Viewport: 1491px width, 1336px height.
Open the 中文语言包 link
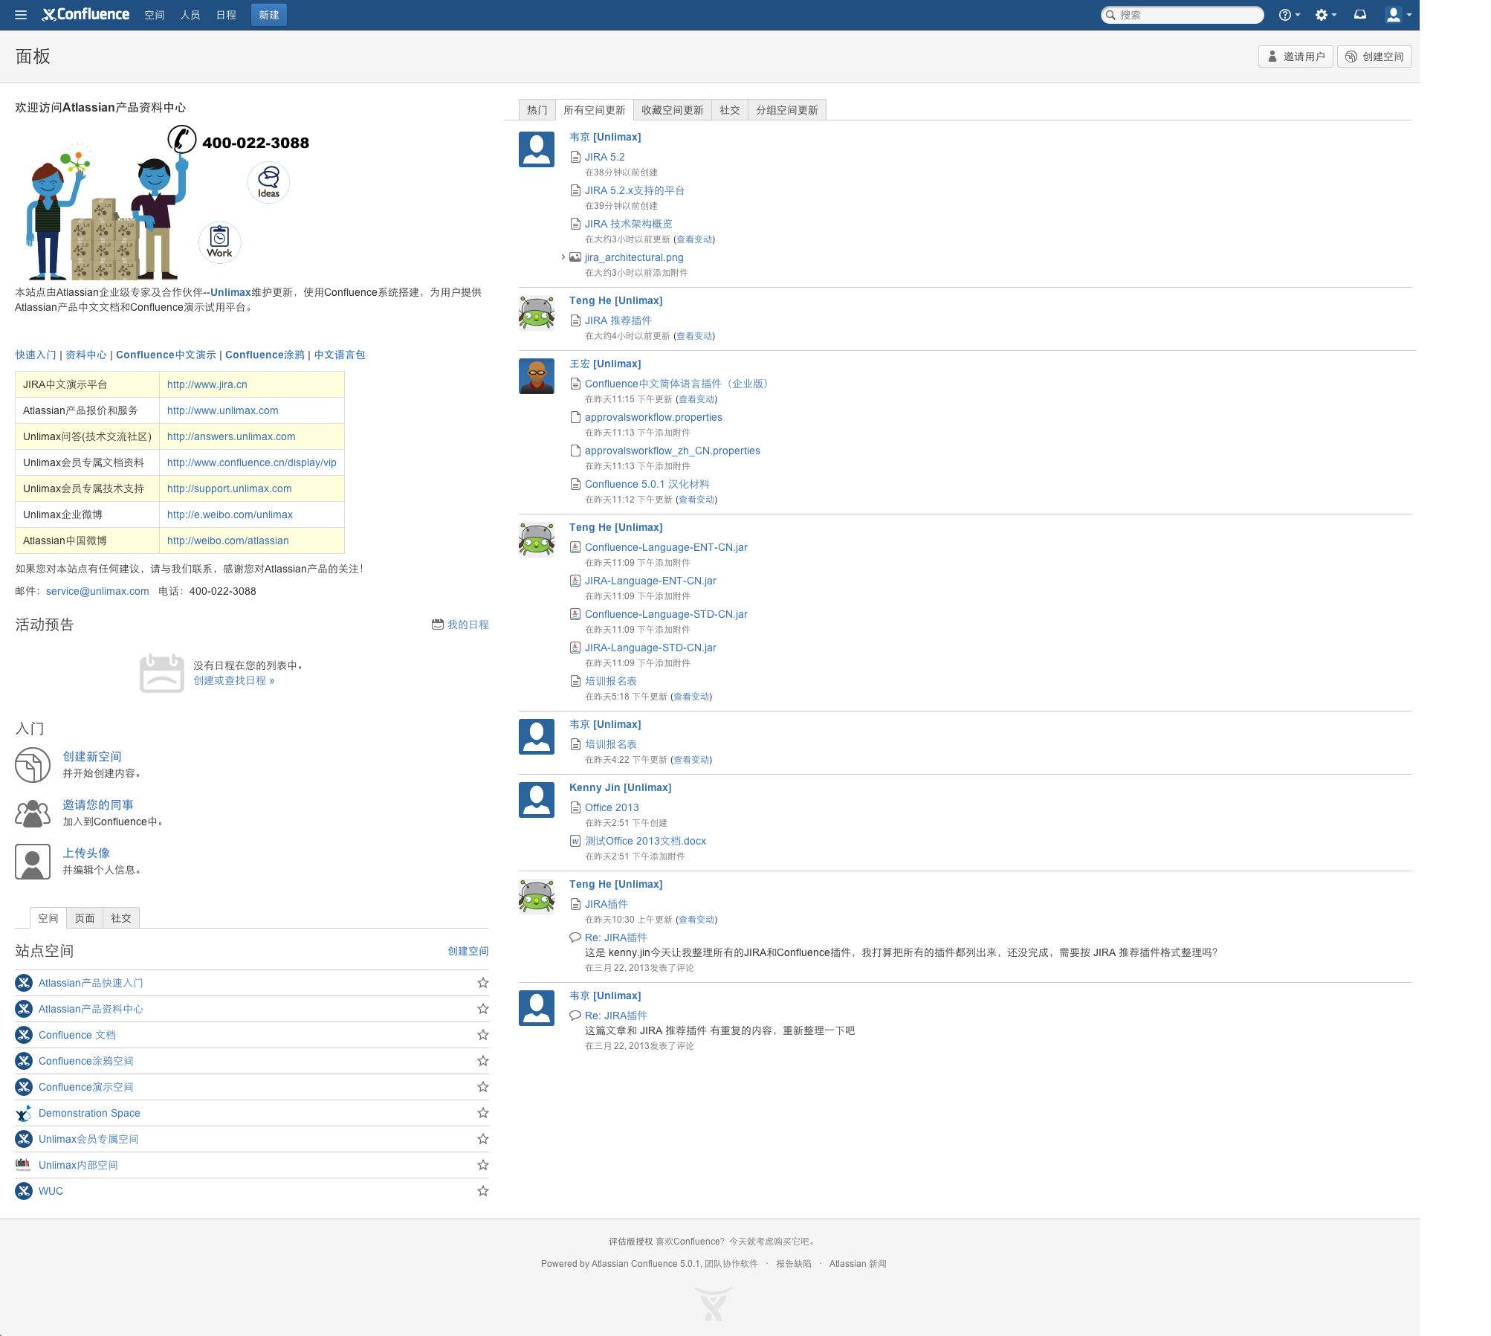coord(340,355)
